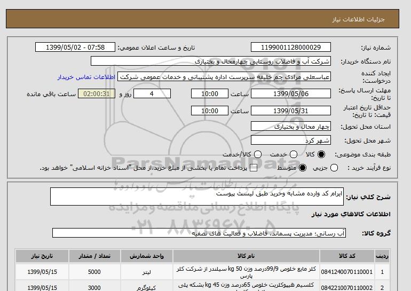Click the واحد شمارش column header
Screen dimensions: 411x291
[147, 256]
